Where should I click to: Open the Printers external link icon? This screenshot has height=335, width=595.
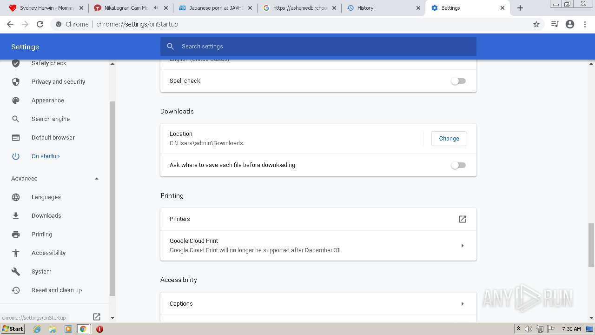[x=463, y=219]
